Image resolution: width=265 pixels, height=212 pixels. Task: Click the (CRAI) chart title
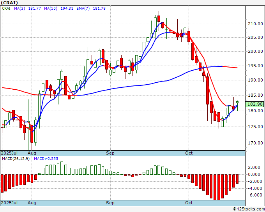(9, 3)
